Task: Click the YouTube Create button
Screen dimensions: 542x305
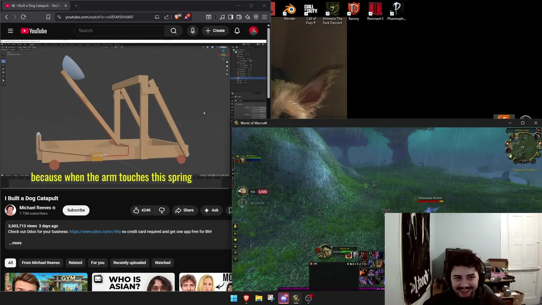Action: (215, 30)
